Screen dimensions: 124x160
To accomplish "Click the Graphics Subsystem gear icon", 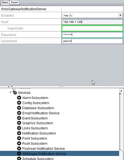I will [x=19, y=123].
